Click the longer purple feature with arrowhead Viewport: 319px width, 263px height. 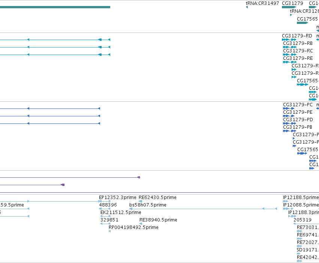click(70, 177)
